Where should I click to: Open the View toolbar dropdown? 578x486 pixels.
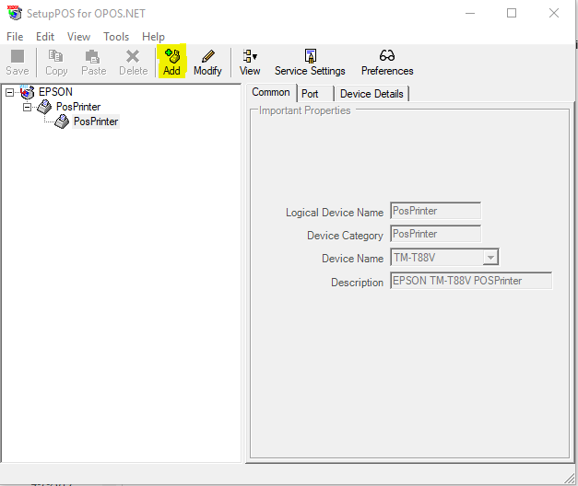click(250, 63)
